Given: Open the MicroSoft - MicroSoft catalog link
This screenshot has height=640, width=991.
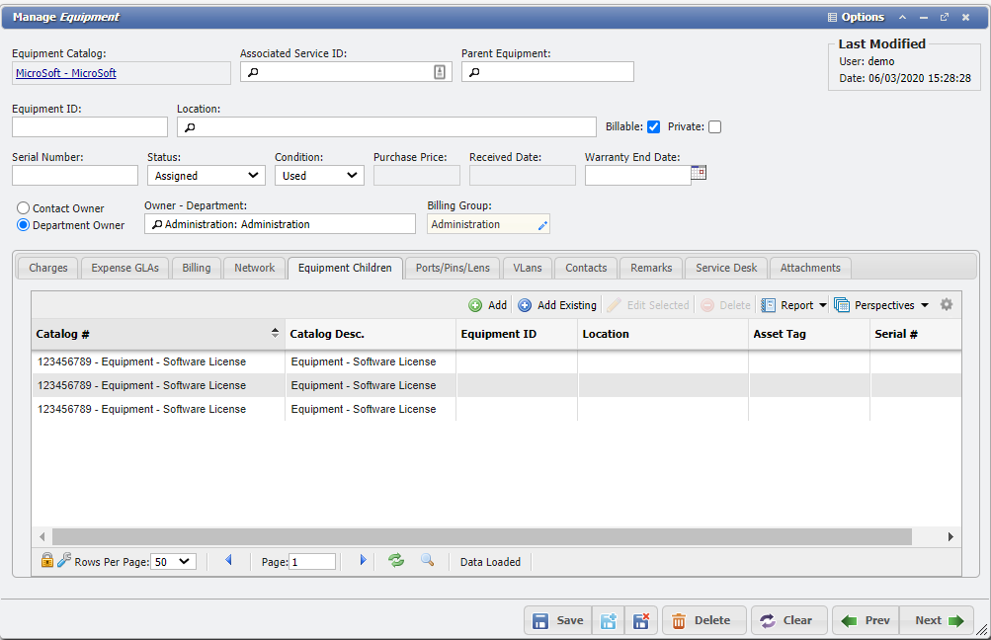Looking at the screenshot, I should tap(66, 73).
